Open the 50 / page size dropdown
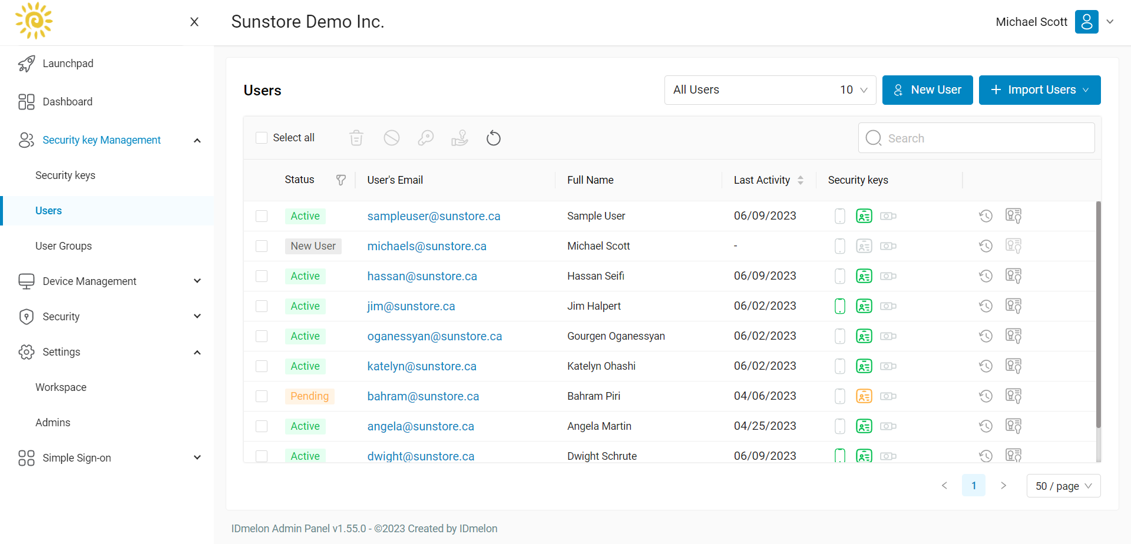Screen dimensions: 1131x544 [1063, 486]
